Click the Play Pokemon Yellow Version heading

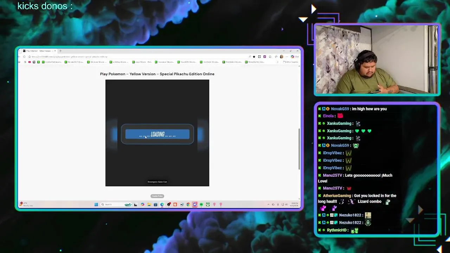click(157, 74)
